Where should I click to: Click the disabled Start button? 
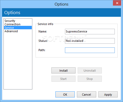[x=63, y=79]
